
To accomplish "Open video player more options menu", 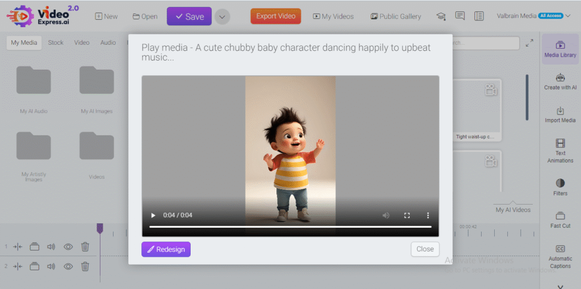I will point(428,215).
